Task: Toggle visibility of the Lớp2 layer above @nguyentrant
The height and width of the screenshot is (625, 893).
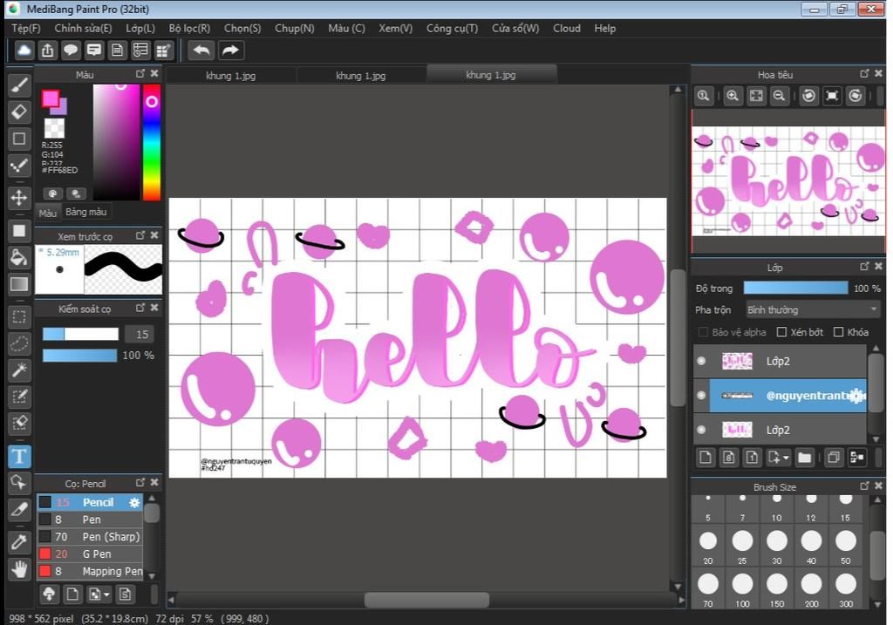Action: (701, 361)
